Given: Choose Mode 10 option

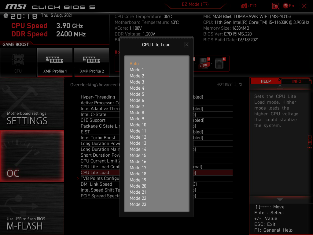Looking at the screenshot, I should [138, 125].
